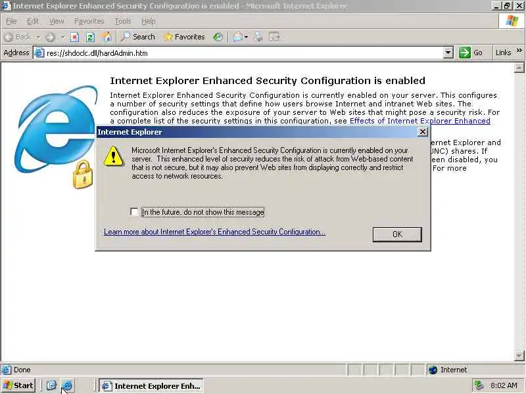Expand the Links bar chevron
The height and width of the screenshot is (394, 526).
click(519, 51)
